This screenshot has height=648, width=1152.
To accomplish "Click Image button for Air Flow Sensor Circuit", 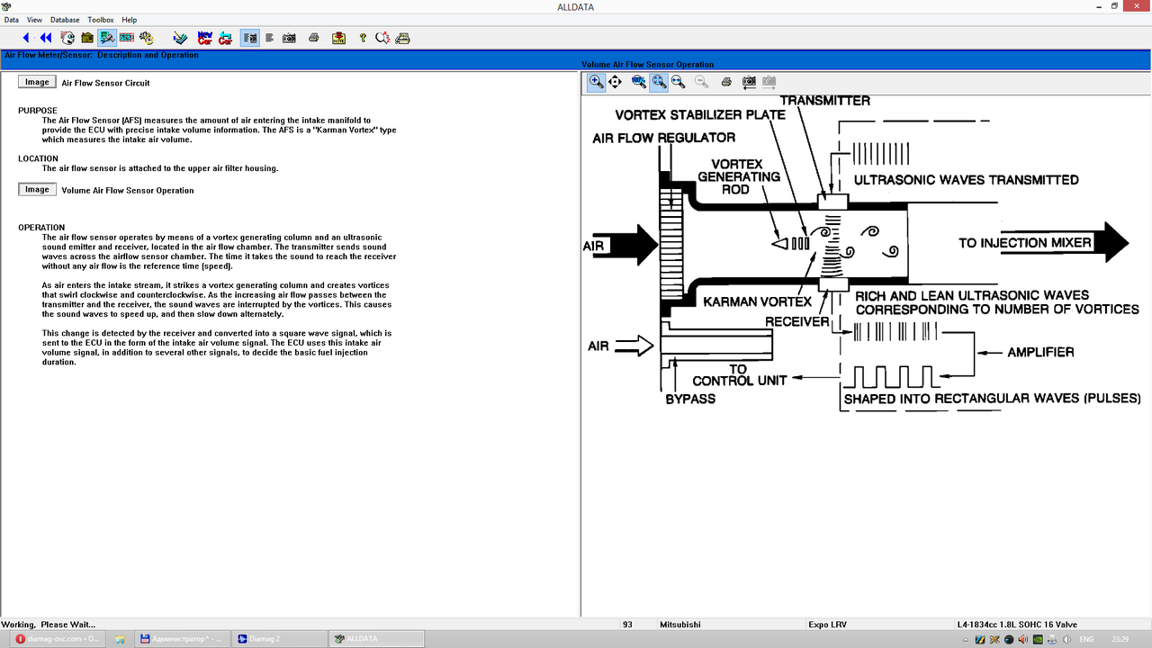I will [37, 82].
